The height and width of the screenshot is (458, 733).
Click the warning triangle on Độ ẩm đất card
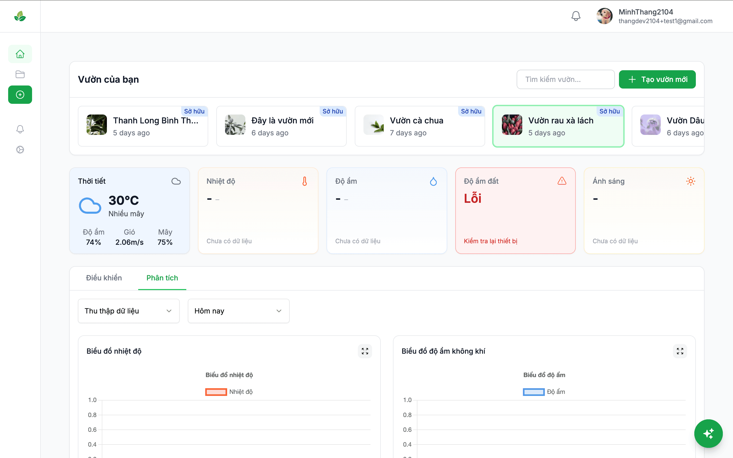562,181
